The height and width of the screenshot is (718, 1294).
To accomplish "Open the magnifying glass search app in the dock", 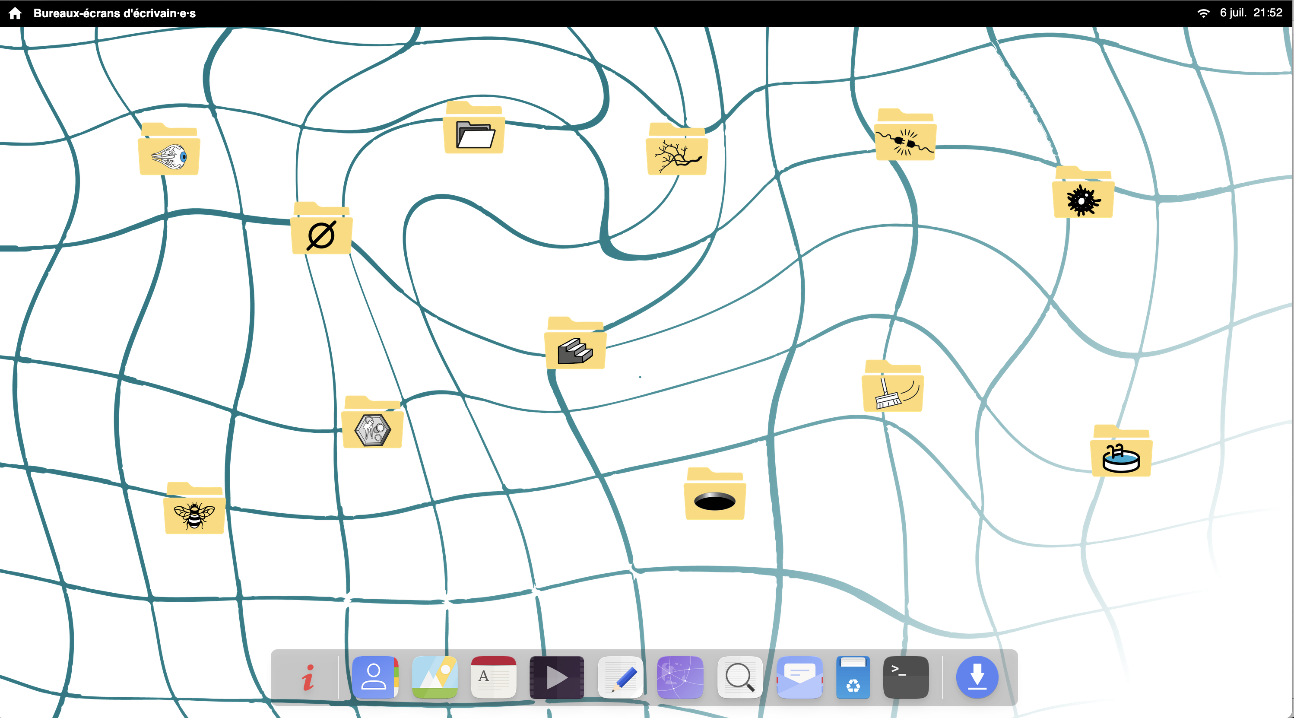I will click(x=740, y=677).
